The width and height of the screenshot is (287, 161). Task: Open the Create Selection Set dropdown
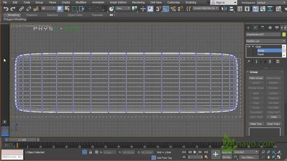click(206, 8)
